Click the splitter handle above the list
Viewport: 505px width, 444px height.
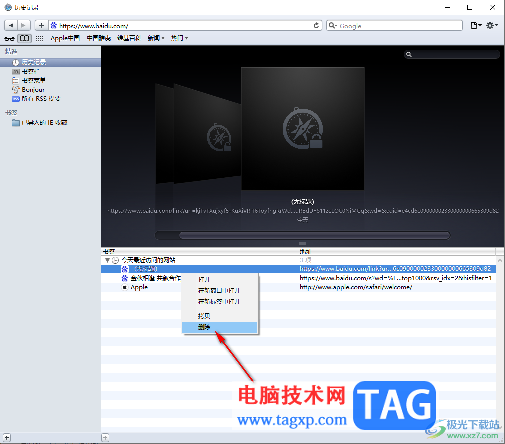(302, 243)
